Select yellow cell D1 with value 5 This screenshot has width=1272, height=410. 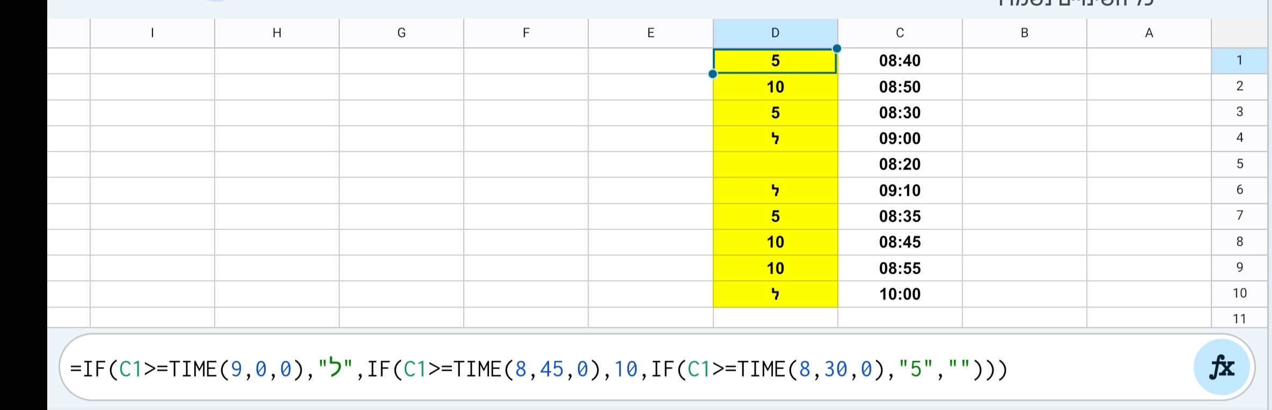pos(776,61)
